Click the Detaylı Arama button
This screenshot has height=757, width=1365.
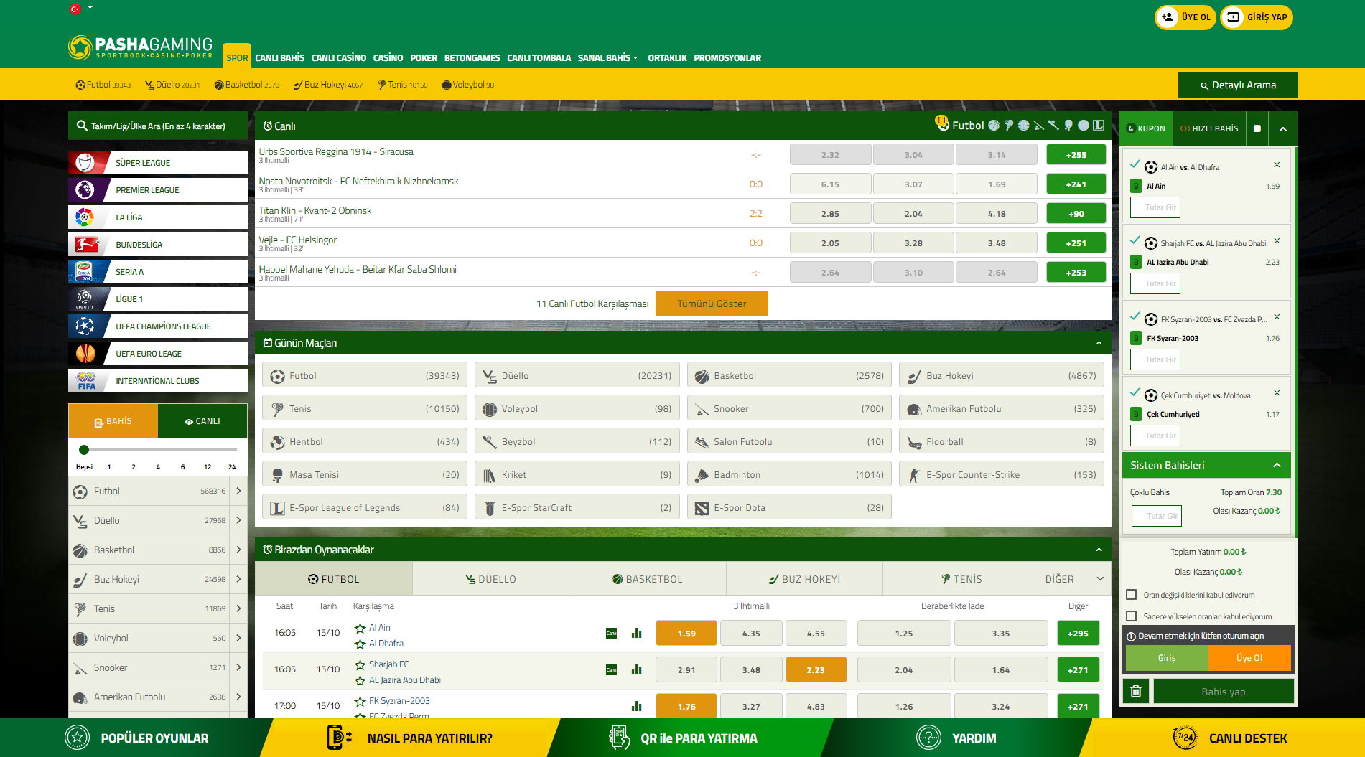point(1237,85)
